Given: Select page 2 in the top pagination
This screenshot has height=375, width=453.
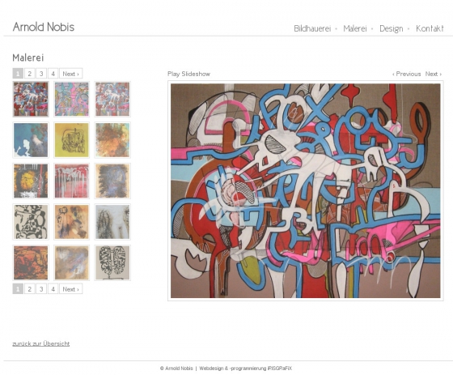Looking at the screenshot, I should (29, 74).
